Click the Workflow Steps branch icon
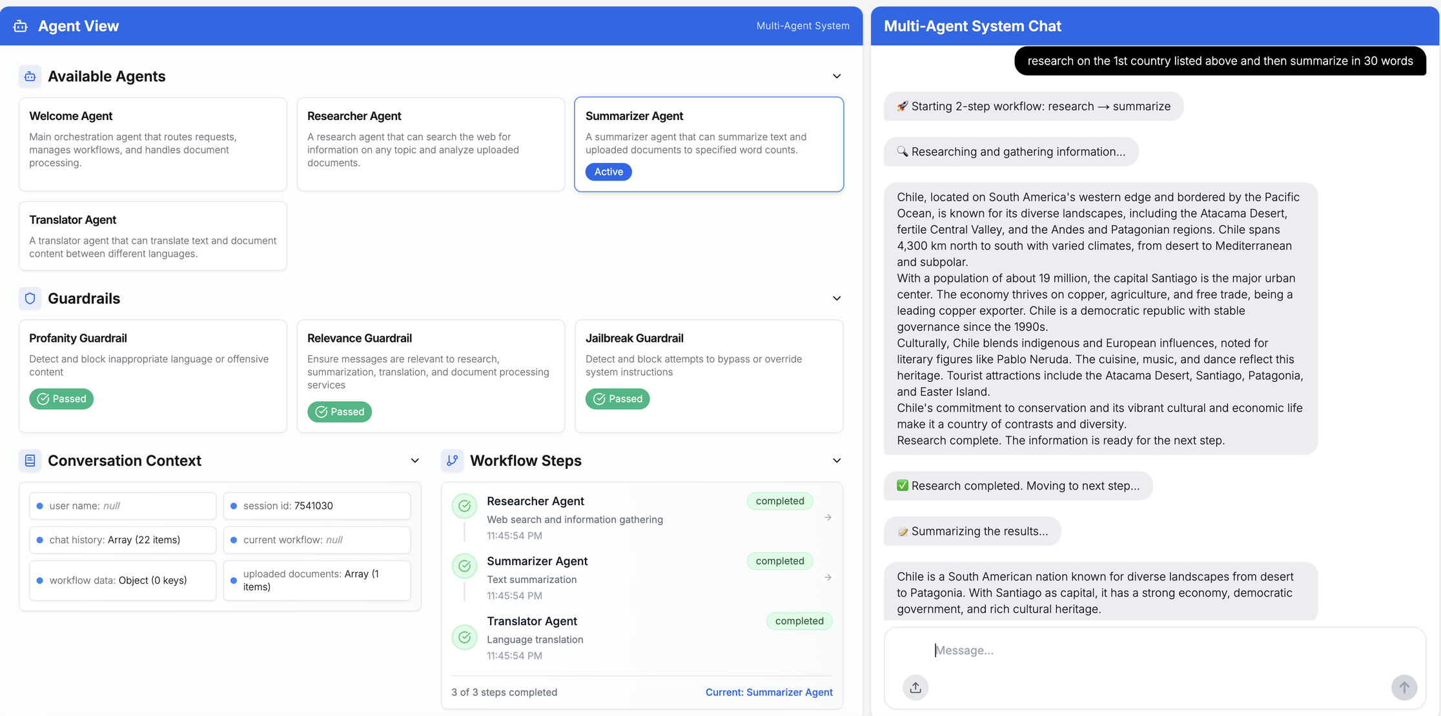1441x716 pixels. click(x=452, y=461)
